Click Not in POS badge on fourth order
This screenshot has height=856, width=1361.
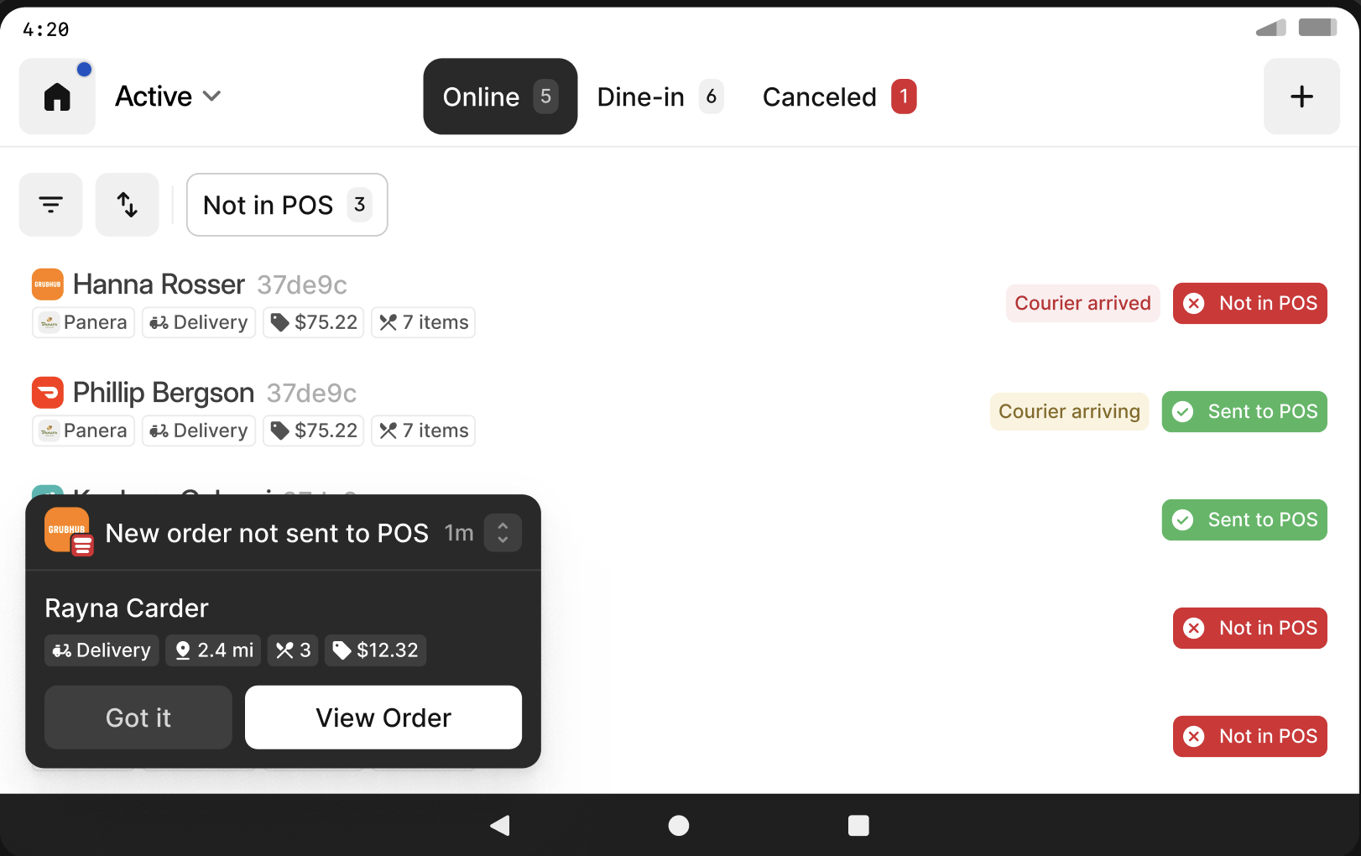pos(1250,628)
